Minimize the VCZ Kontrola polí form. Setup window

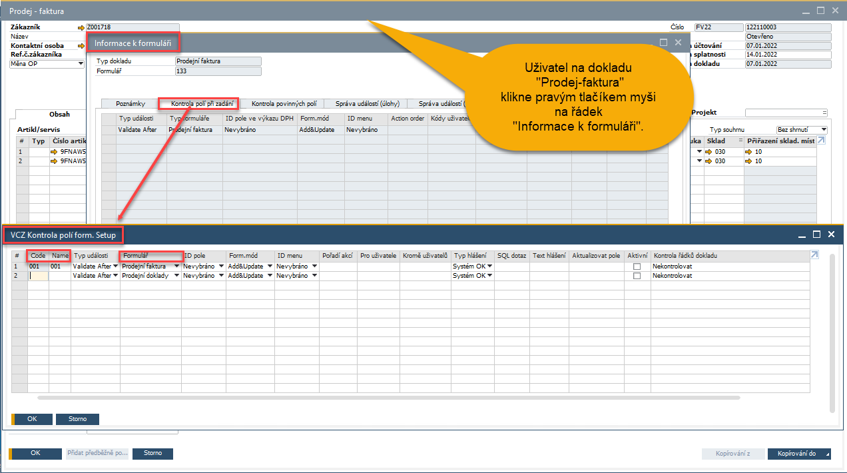coord(802,235)
